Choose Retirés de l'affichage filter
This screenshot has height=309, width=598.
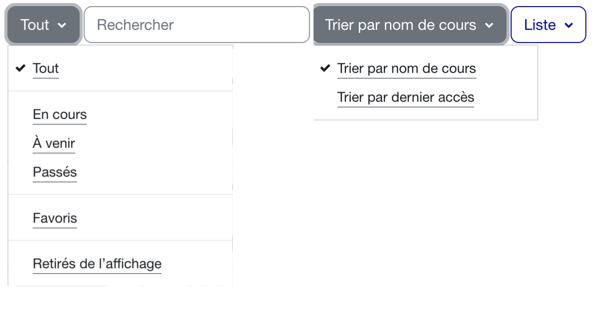(x=97, y=264)
